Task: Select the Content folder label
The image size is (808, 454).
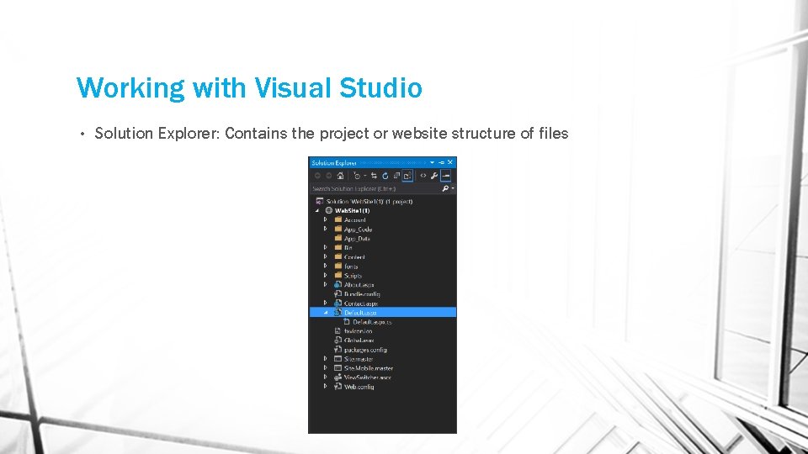Action: pyautogui.click(x=354, y=257)
